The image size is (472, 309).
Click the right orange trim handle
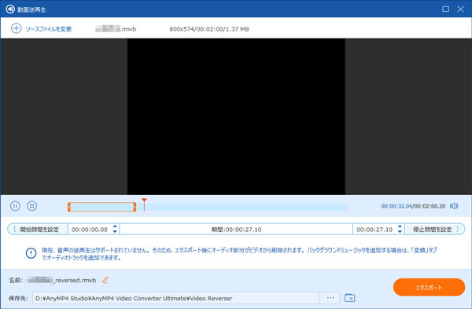[135, 207]
